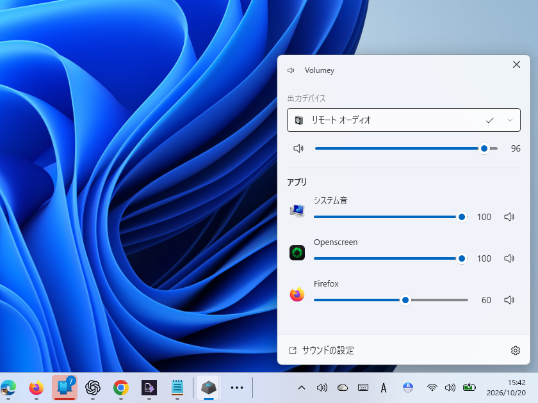Viewport: 538px width, 403px height.
Task: Click the Volumey speaker tray icon
Action: [x=322, y=388]
